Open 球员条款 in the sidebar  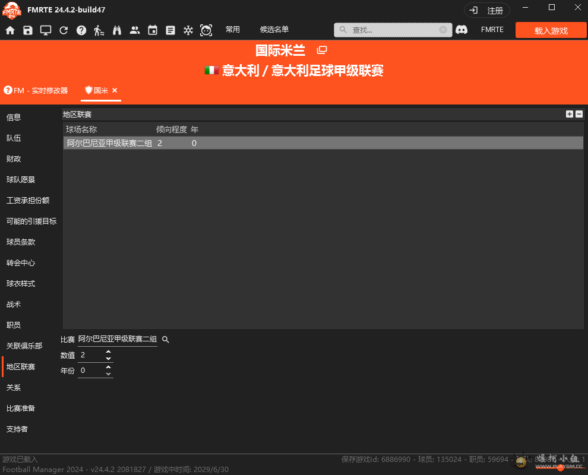pos(21,242)
